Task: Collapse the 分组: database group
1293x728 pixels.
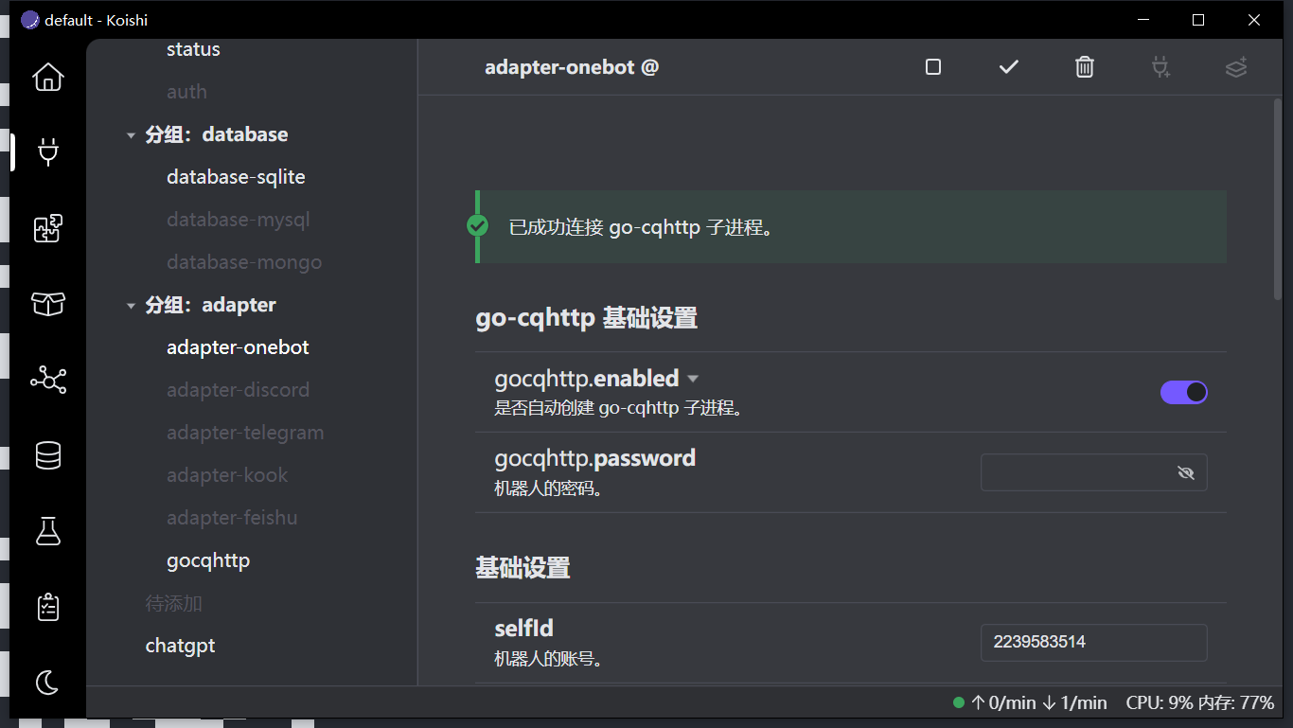Action: click(131, 133)
